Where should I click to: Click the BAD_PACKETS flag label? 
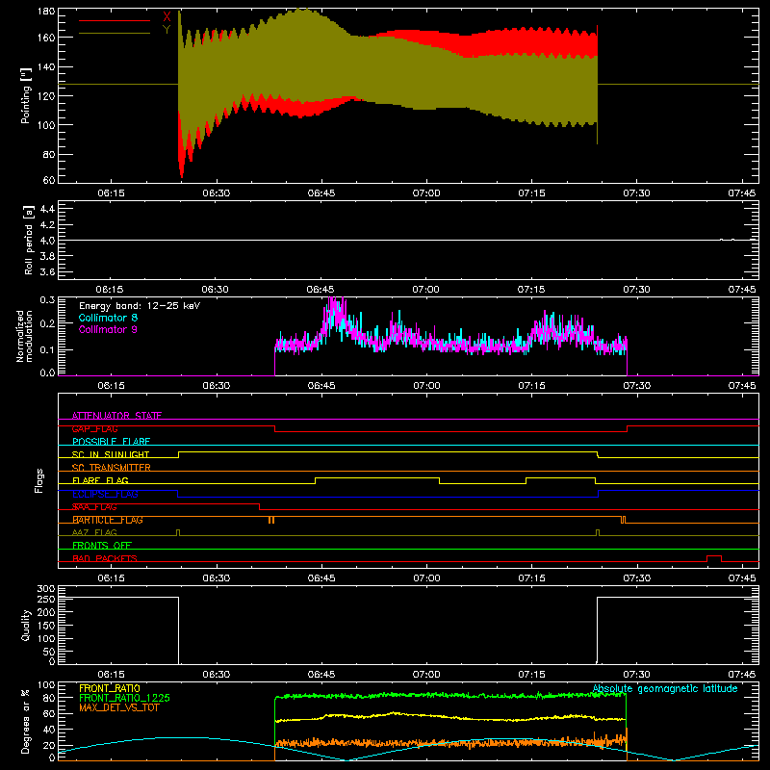pyautogui.click(x=105, y=558)
